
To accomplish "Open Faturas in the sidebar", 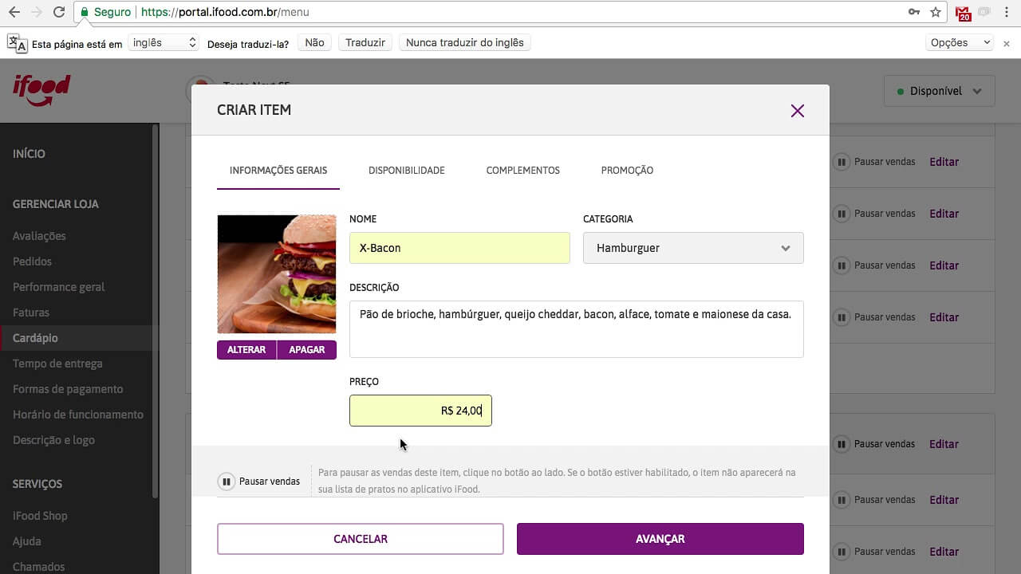I will [x=31, y=313].
